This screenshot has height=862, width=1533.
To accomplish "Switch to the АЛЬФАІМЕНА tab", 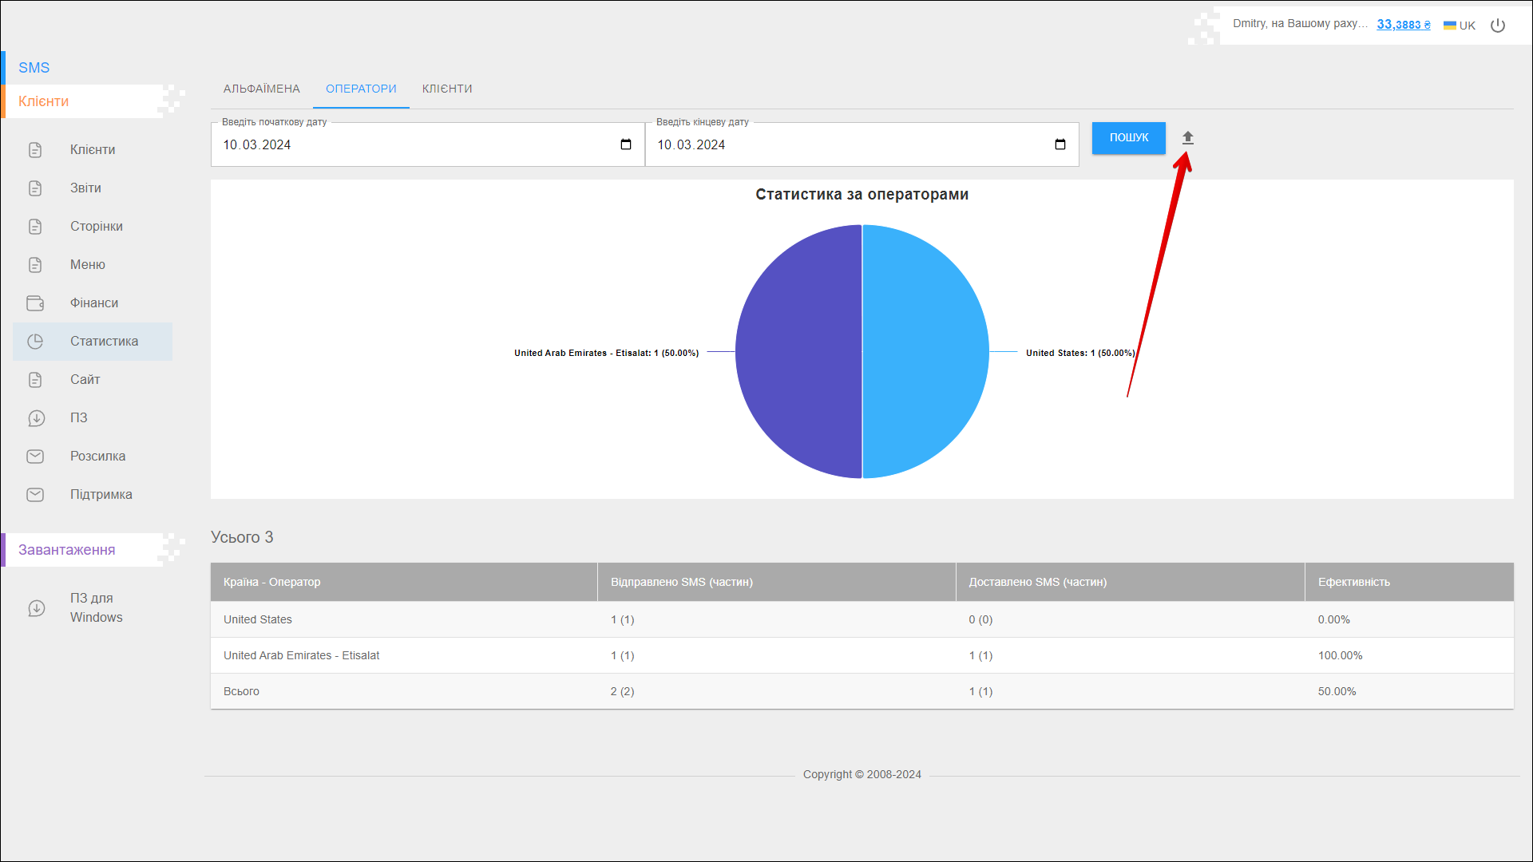I will (262, 89).
